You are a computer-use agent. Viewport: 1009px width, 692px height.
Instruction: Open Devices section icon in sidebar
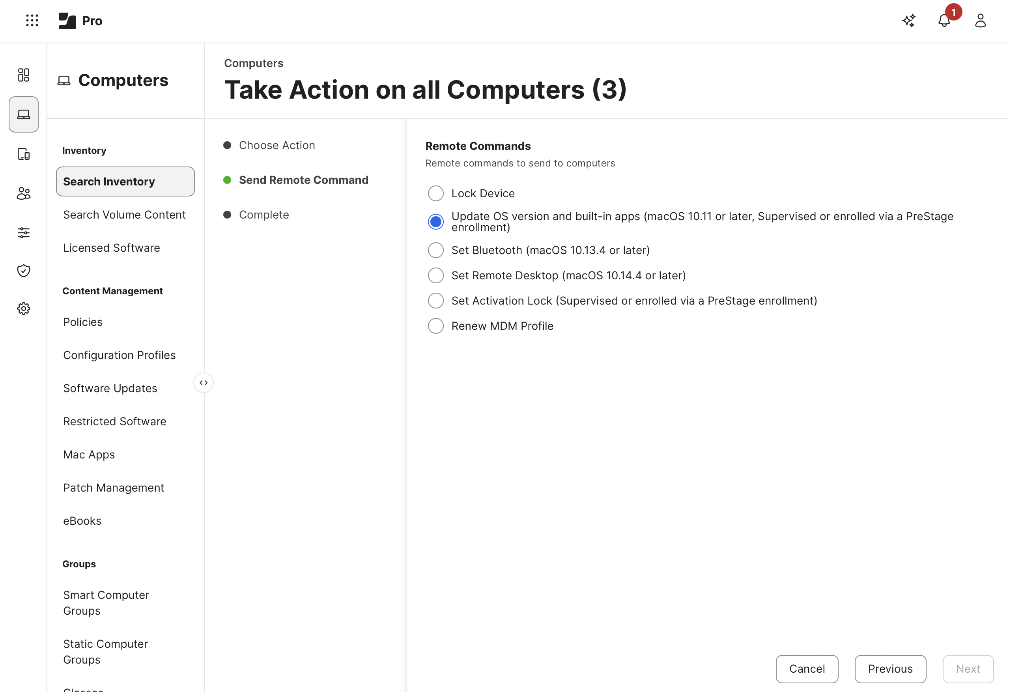(23, 154)
